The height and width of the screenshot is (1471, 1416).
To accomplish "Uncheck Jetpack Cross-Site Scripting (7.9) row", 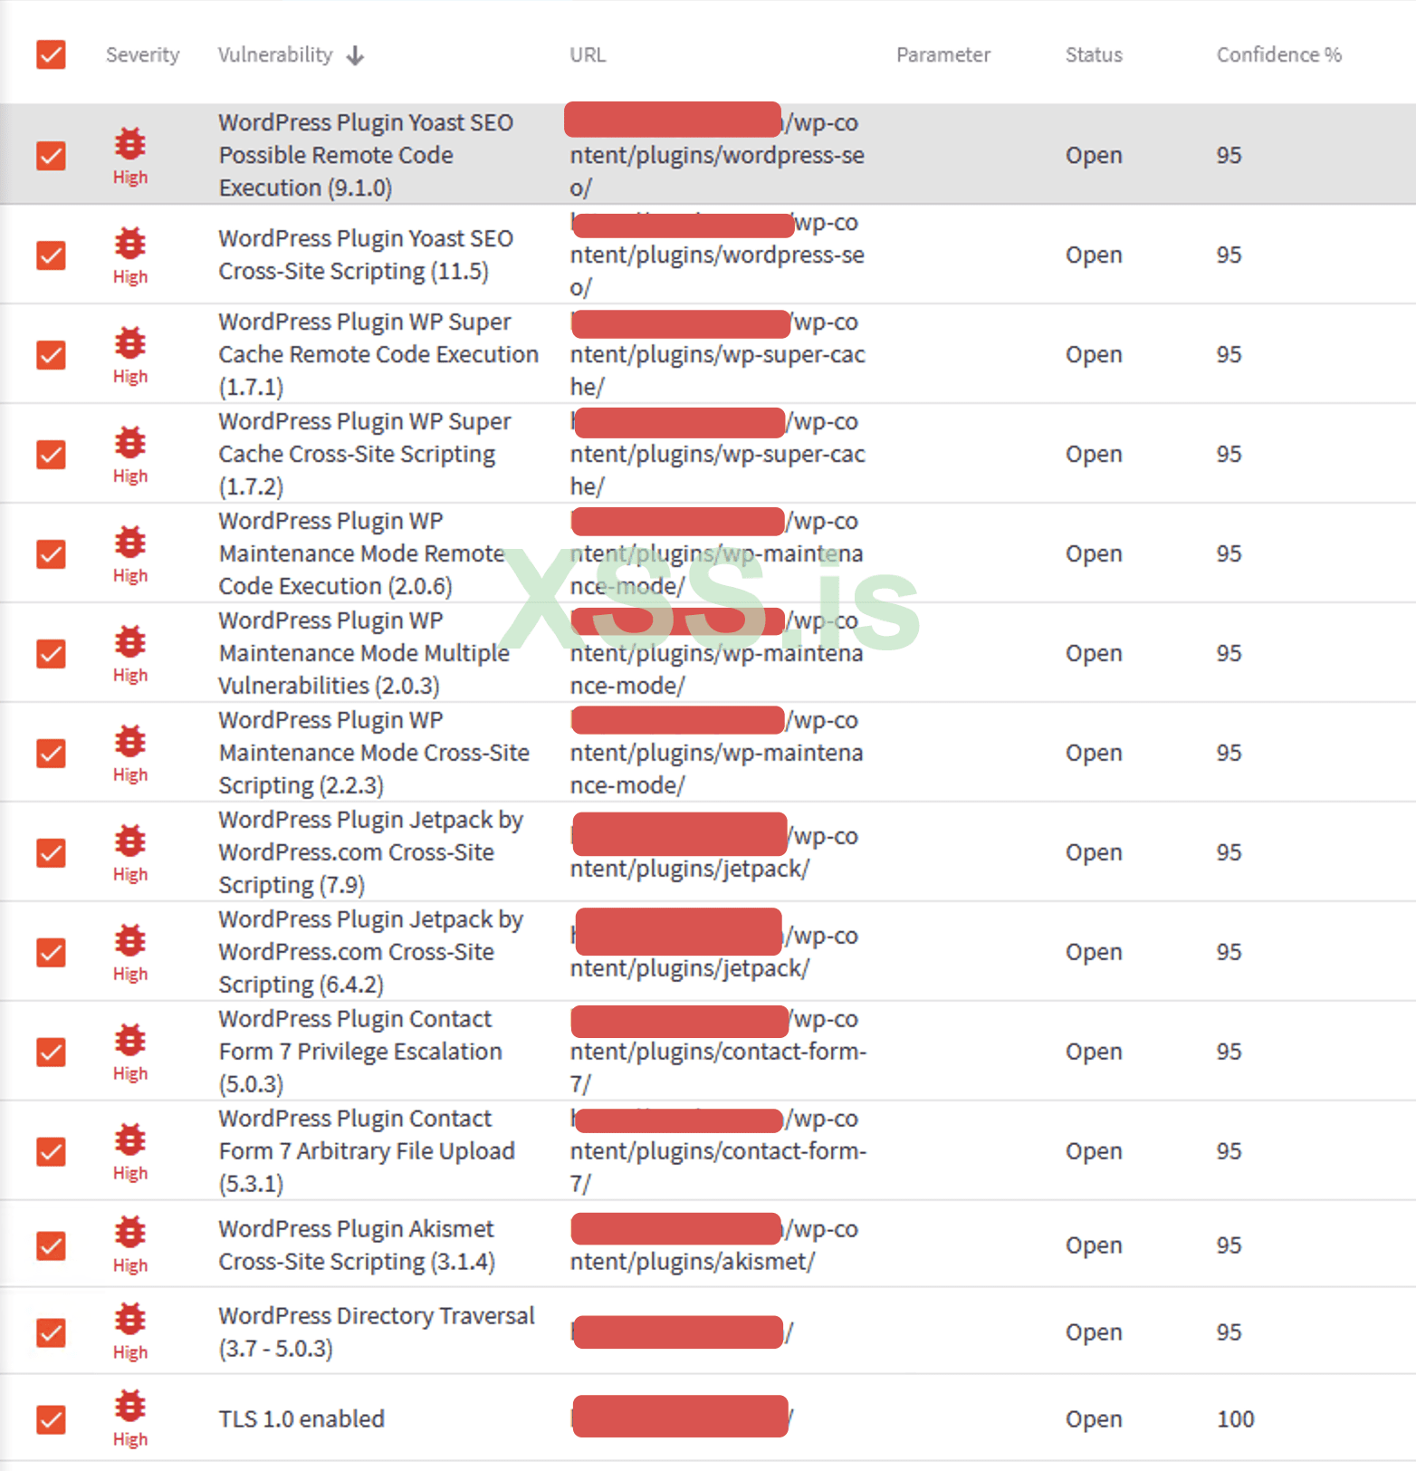I will coord(51,852).
